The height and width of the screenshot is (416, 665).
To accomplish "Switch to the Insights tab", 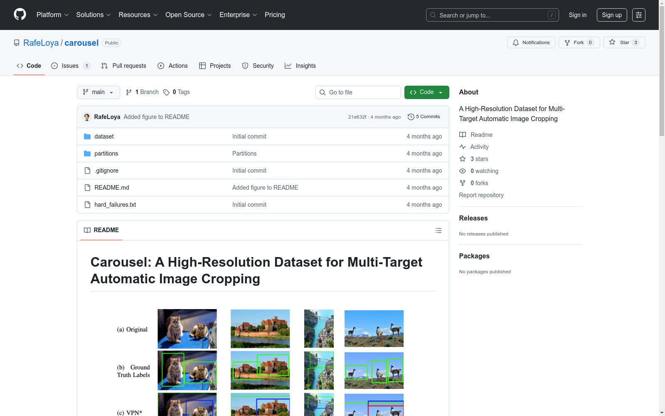I will pos(300,66).
